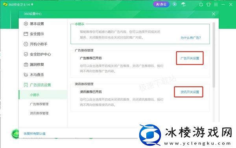Open the 漏洞修复 category

click(x=37, y=65)
